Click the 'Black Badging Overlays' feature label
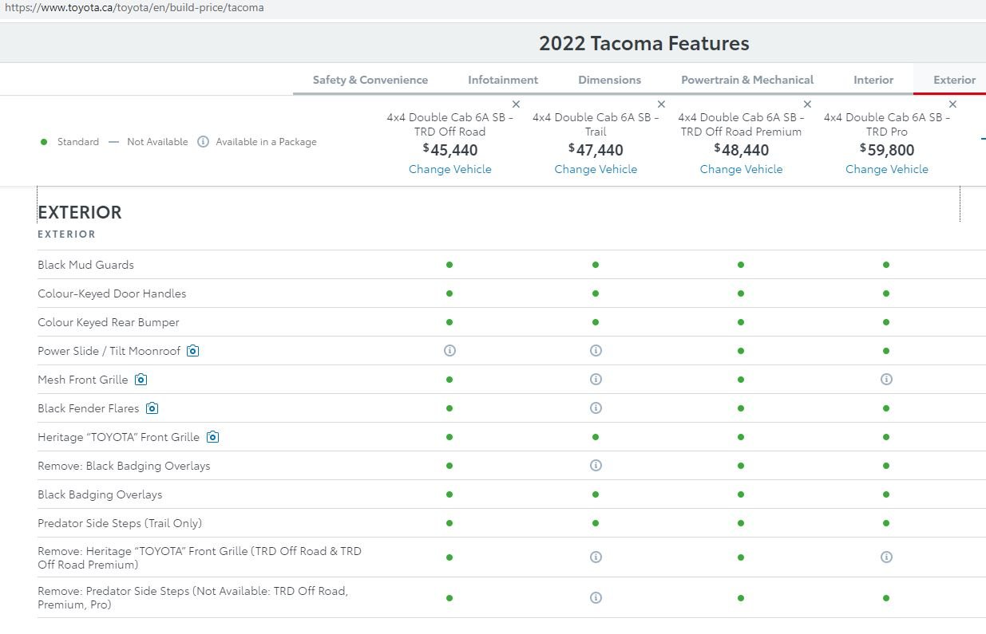 pyautogui.click(x=100, y=494)
